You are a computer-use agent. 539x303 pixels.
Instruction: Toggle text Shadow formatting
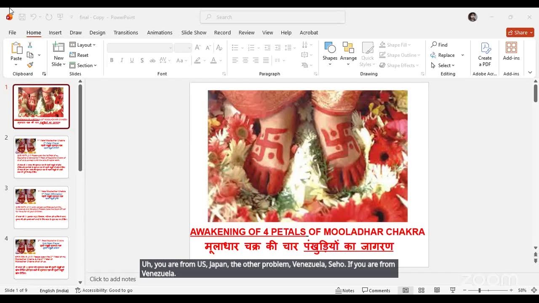(x=142, y=61)
